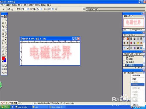This screenshot has height=109, width=146.
Task: Select the Rectangular Marquee tool
Action: tap(3, 20)
